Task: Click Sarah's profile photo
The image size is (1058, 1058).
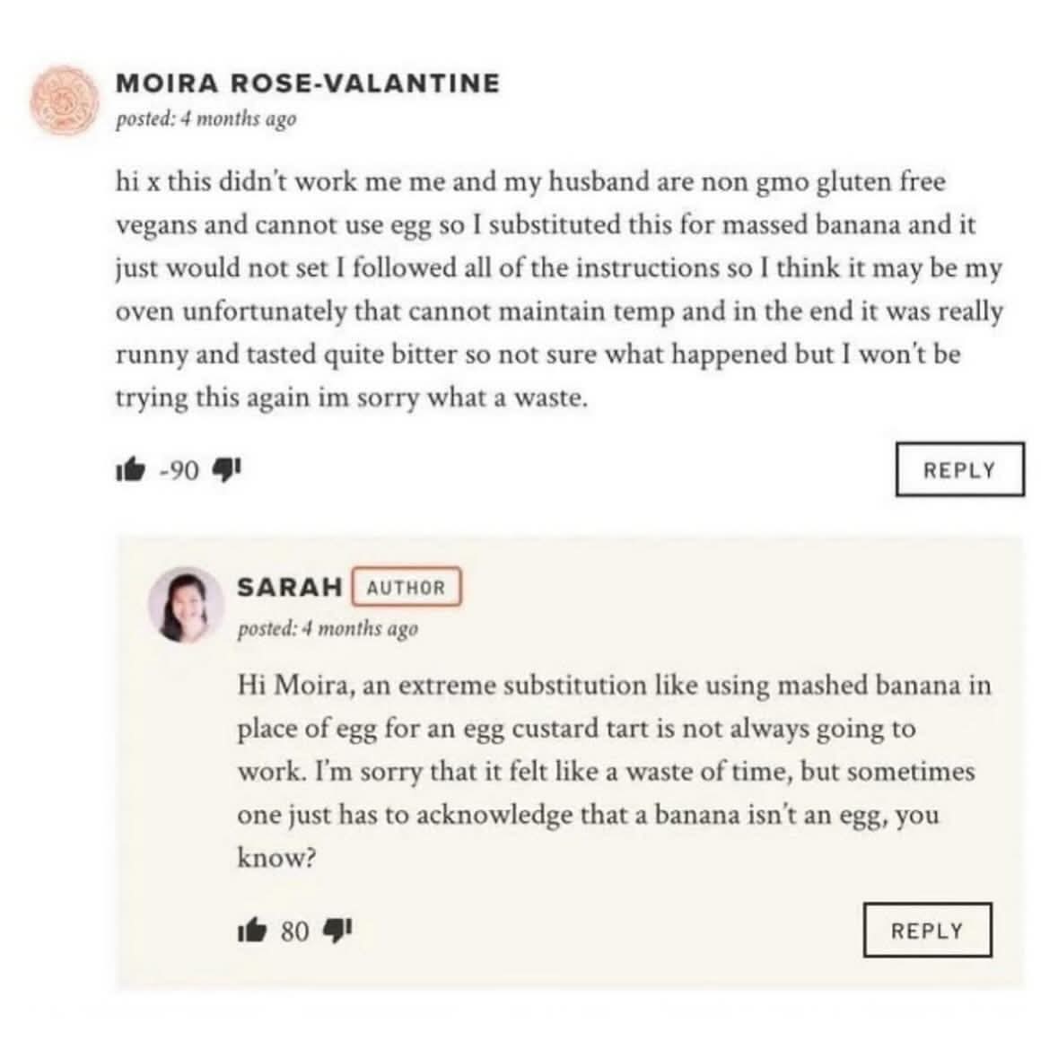Action: [186, 605]
